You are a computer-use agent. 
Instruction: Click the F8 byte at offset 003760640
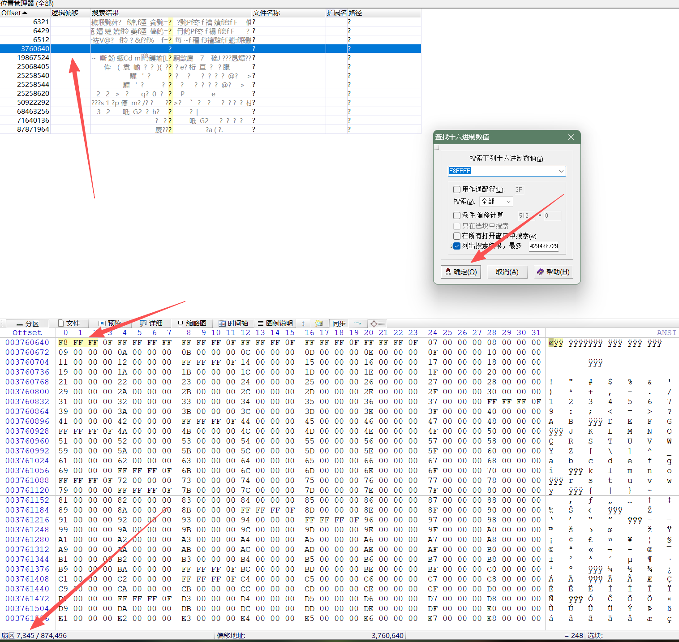pyautogui.click(x=63, y=343)
